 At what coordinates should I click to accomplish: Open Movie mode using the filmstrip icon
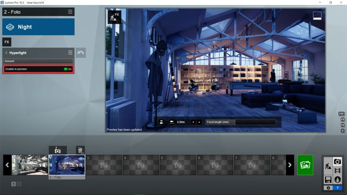(338, 170)
